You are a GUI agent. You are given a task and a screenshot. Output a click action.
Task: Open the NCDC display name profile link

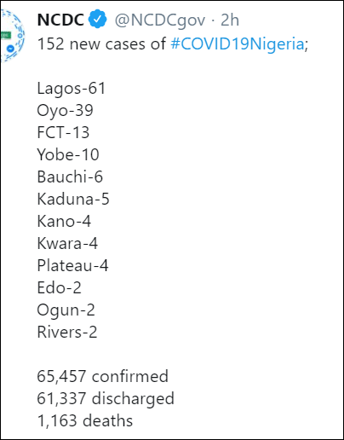coord(60,20)
